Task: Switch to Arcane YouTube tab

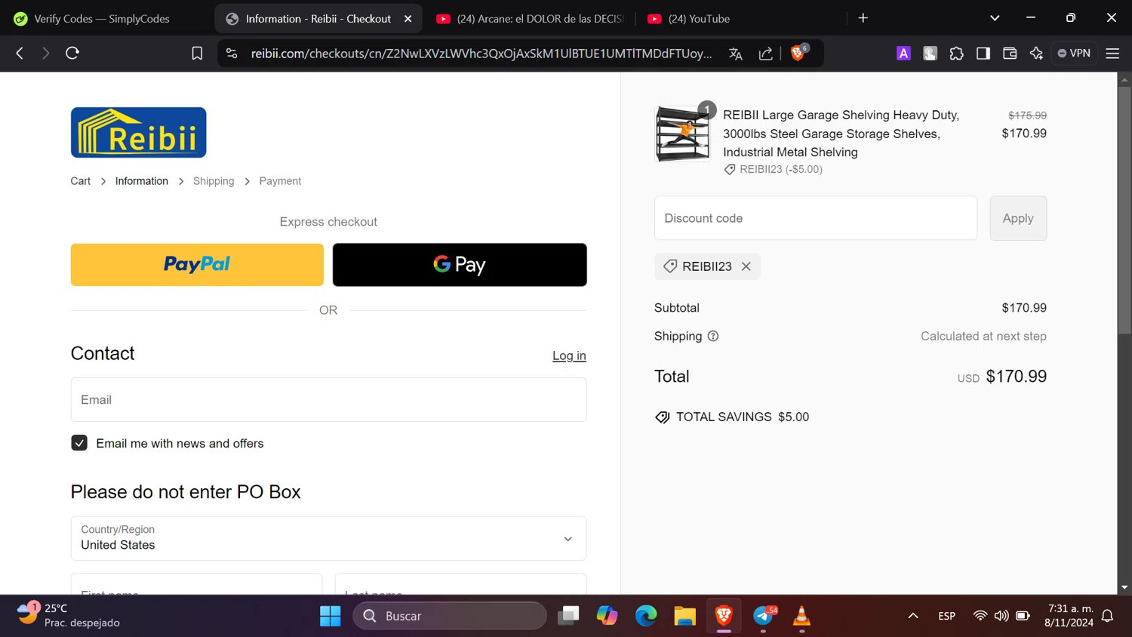Action: [530, 18]
